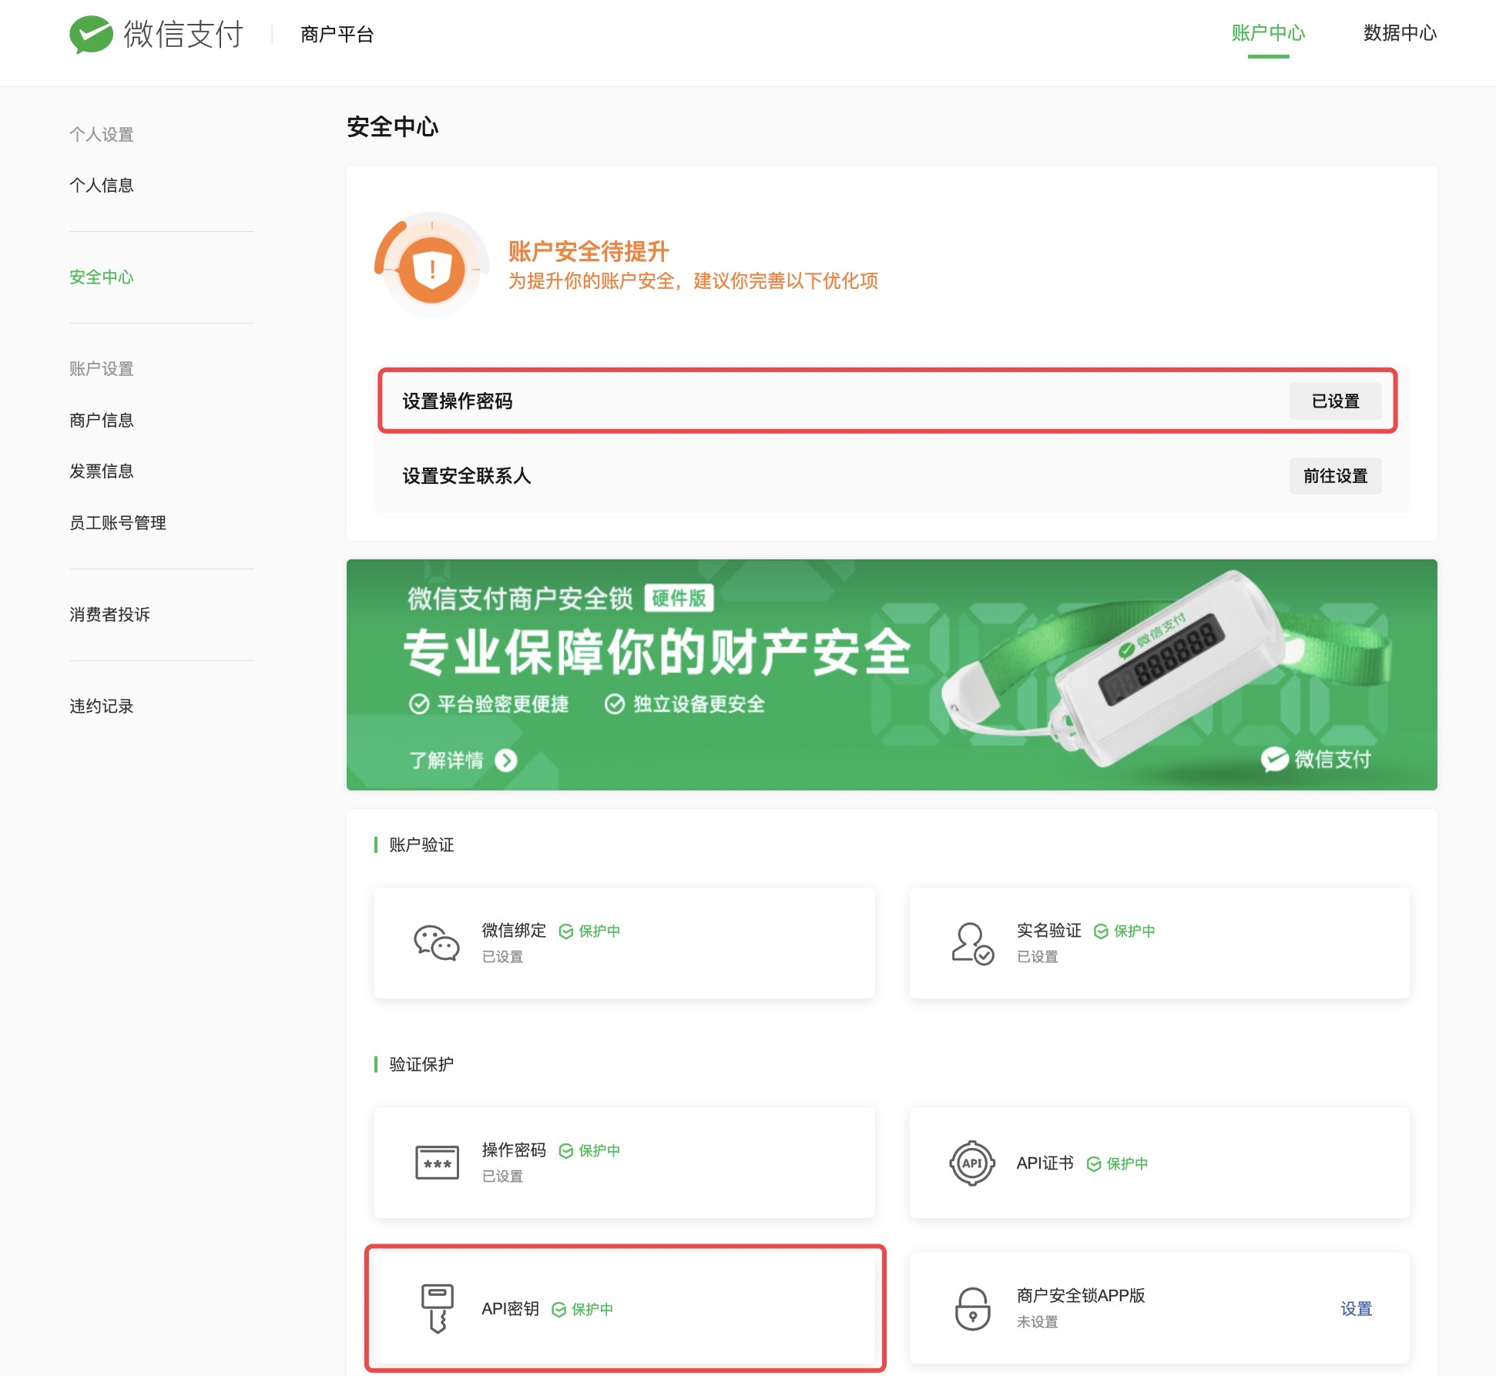
Task: Click the orange security shield icon
Action: point(431,270)
